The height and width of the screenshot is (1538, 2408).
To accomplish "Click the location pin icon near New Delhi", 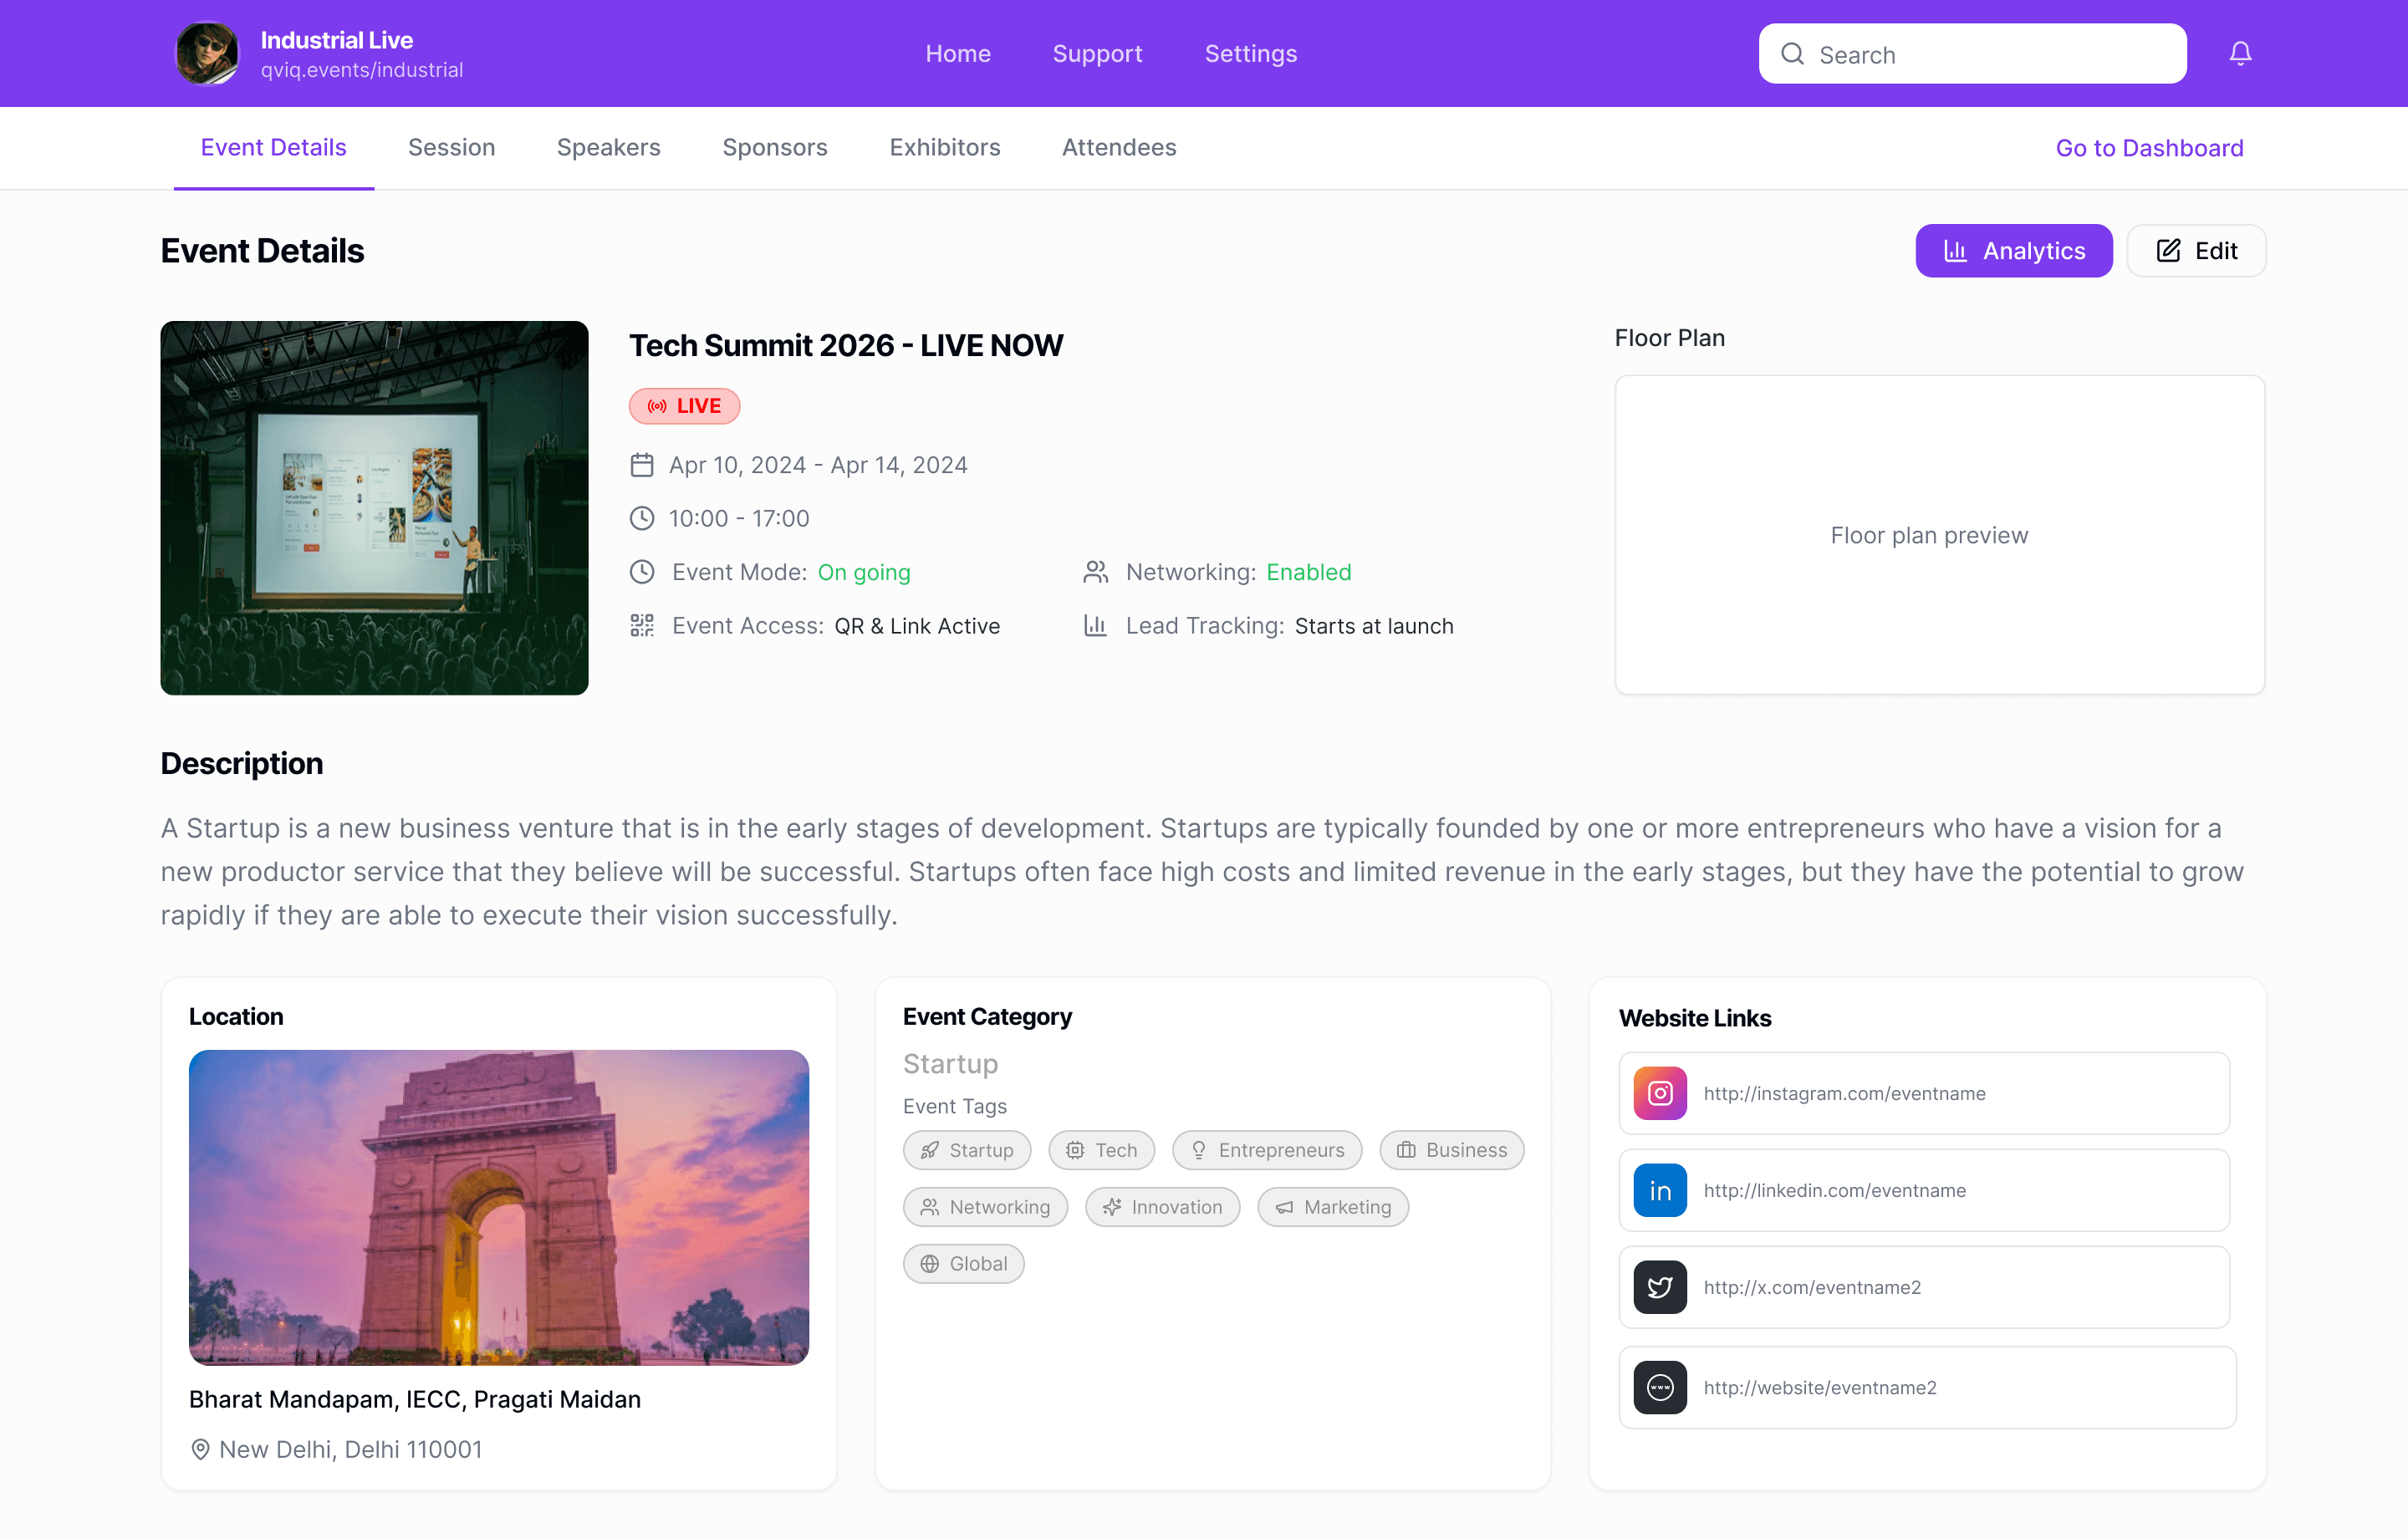I will tap(200, 1449).
